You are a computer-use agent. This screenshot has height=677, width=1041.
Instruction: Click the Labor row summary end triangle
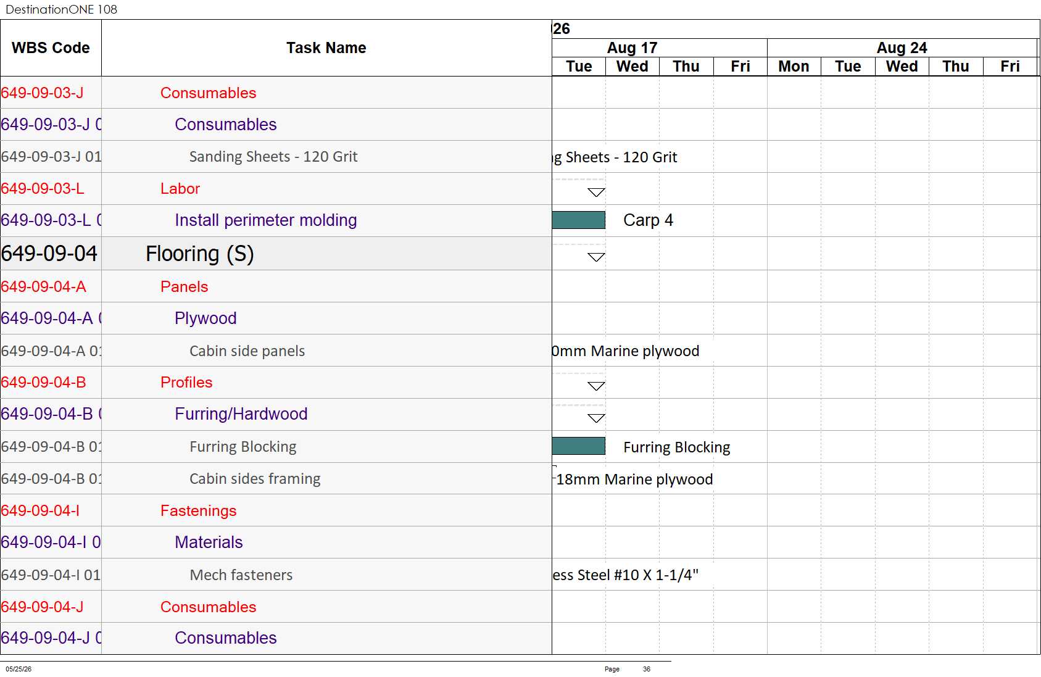(x=596, y=193)
